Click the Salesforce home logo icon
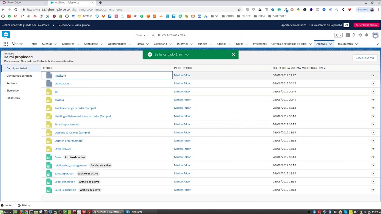This screenshot has width=381, height=214. click(6, 35)
